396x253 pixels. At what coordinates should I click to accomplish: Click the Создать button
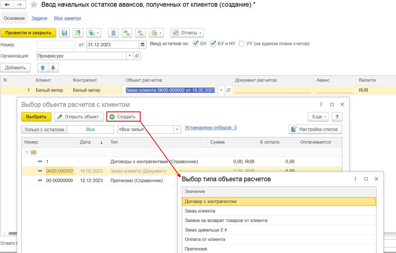tap(123, 117)
